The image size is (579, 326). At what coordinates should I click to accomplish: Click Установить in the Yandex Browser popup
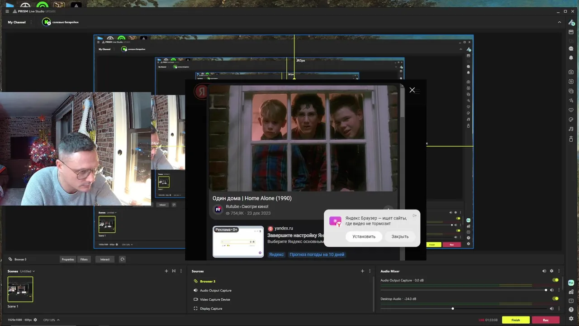click(x=364, y=236)
